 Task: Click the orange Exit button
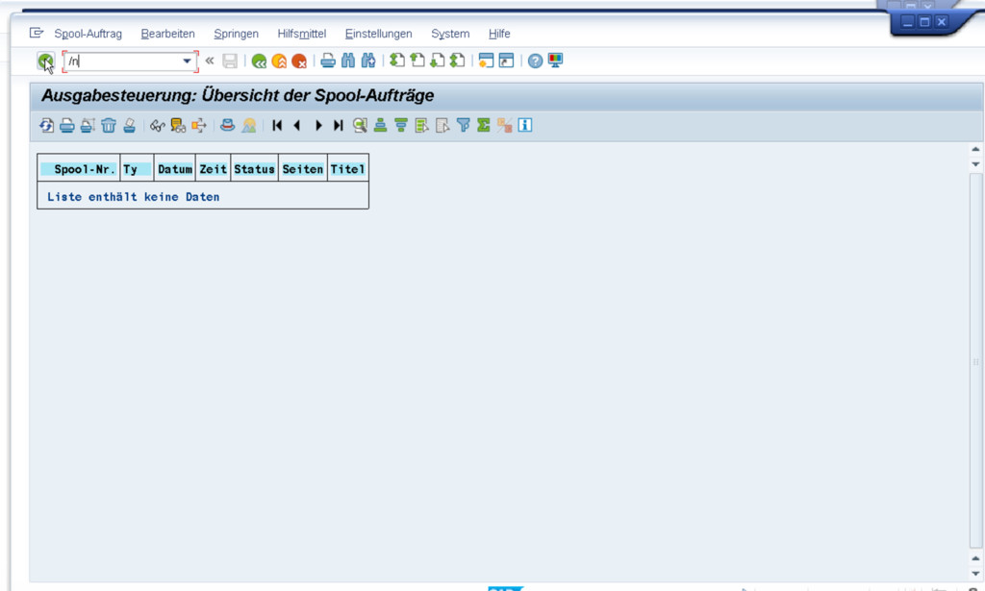click(x=279, y=61)
